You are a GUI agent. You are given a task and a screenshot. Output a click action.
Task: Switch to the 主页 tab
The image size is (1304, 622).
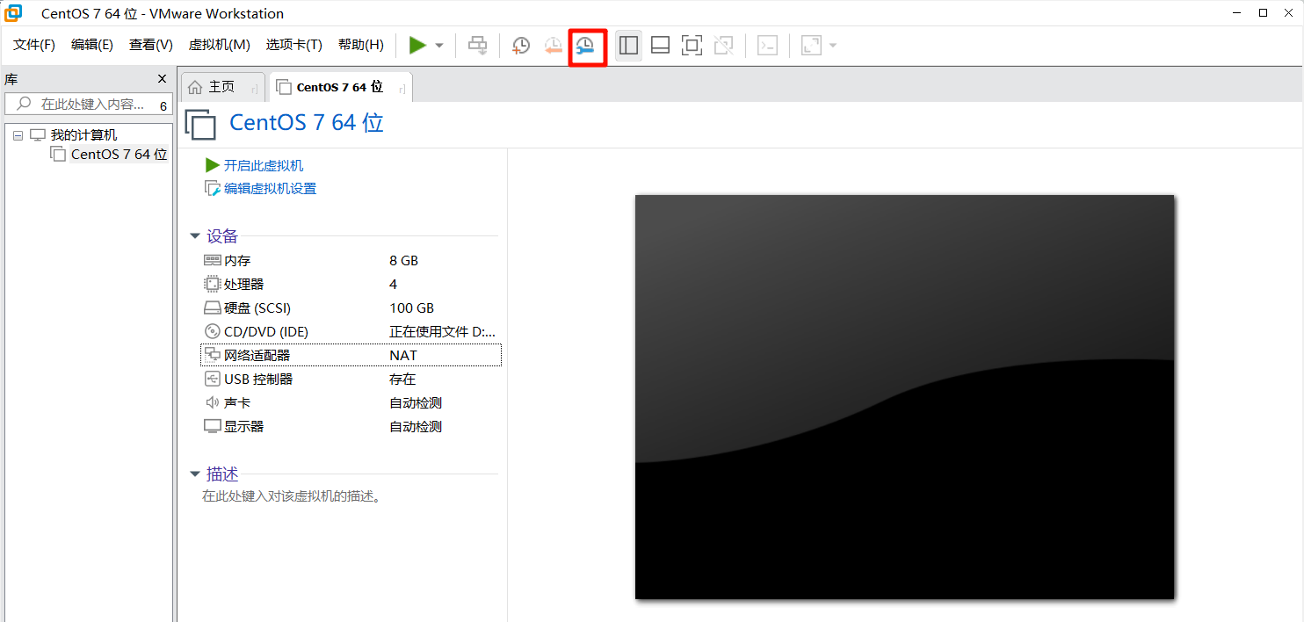[x=222, y=87]
